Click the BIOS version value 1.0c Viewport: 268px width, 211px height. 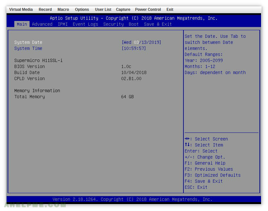point(126,66)
